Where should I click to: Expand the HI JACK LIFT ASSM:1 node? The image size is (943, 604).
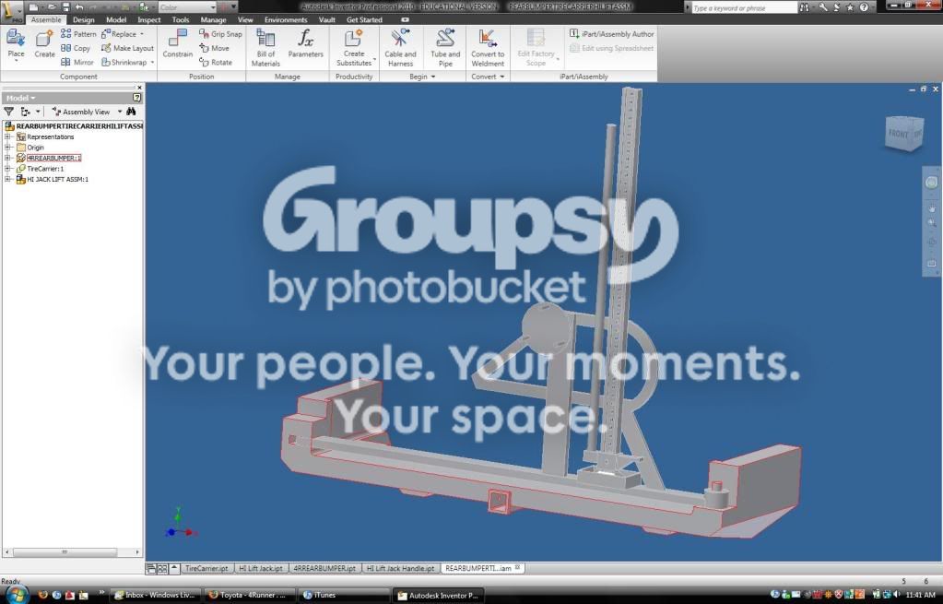8,179
